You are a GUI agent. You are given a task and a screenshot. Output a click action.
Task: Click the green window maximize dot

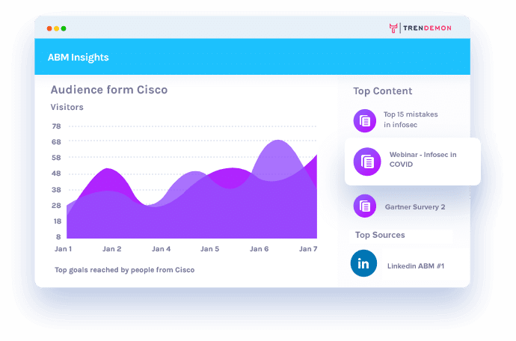64,28
